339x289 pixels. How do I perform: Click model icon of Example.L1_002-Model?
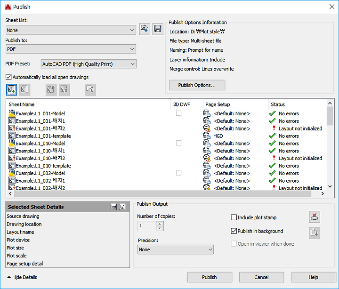click(x=12, y=173)
